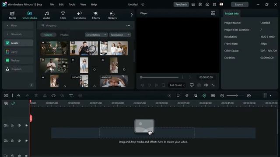Open search options with three-dot icon
This screenshot has height=157, width=280.
(128, 25)
